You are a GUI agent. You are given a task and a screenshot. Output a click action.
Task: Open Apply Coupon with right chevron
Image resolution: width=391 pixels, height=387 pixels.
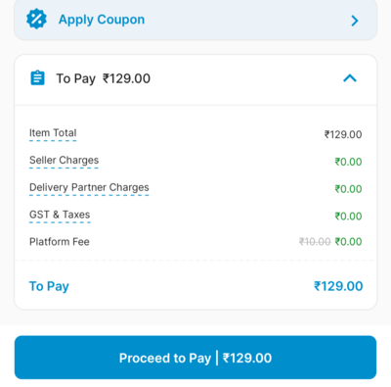(355, 21)
